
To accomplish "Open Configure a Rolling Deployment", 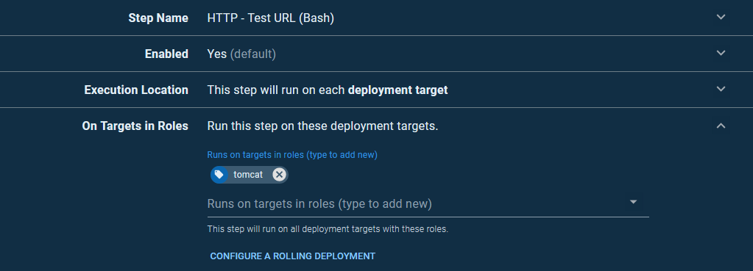I will pyautogui.click(x=292, y=256).
